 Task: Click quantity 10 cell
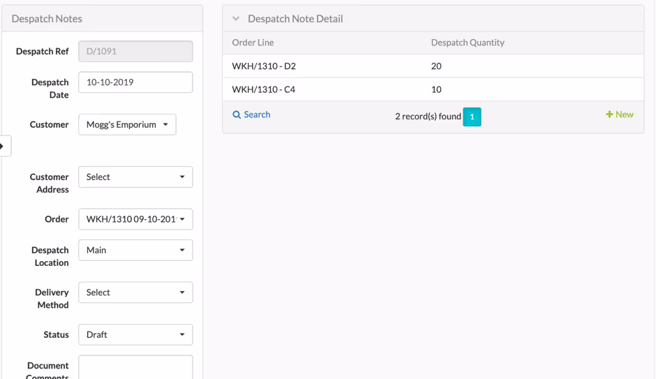(436, 89)
